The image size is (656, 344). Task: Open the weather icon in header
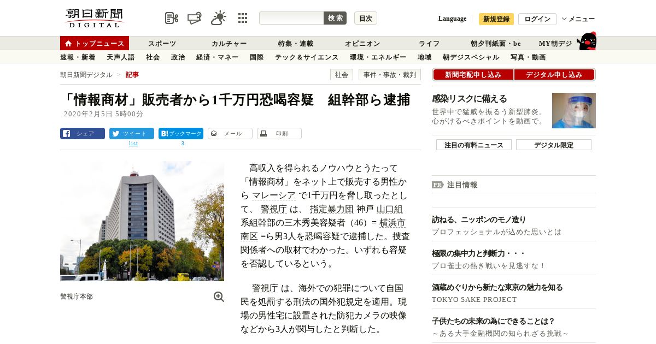pyautogui.click(x=219, y=18)
